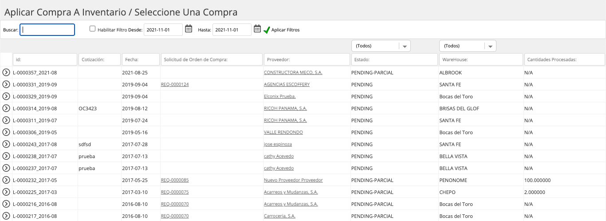Click the Desde date input field
606x221 pixels.
pos(163,30)
